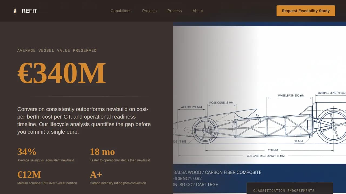The height and width of the screenshot is (194, 346).
Task: Click the Classification Endorsements card
Action: click(x=290, y=188)
